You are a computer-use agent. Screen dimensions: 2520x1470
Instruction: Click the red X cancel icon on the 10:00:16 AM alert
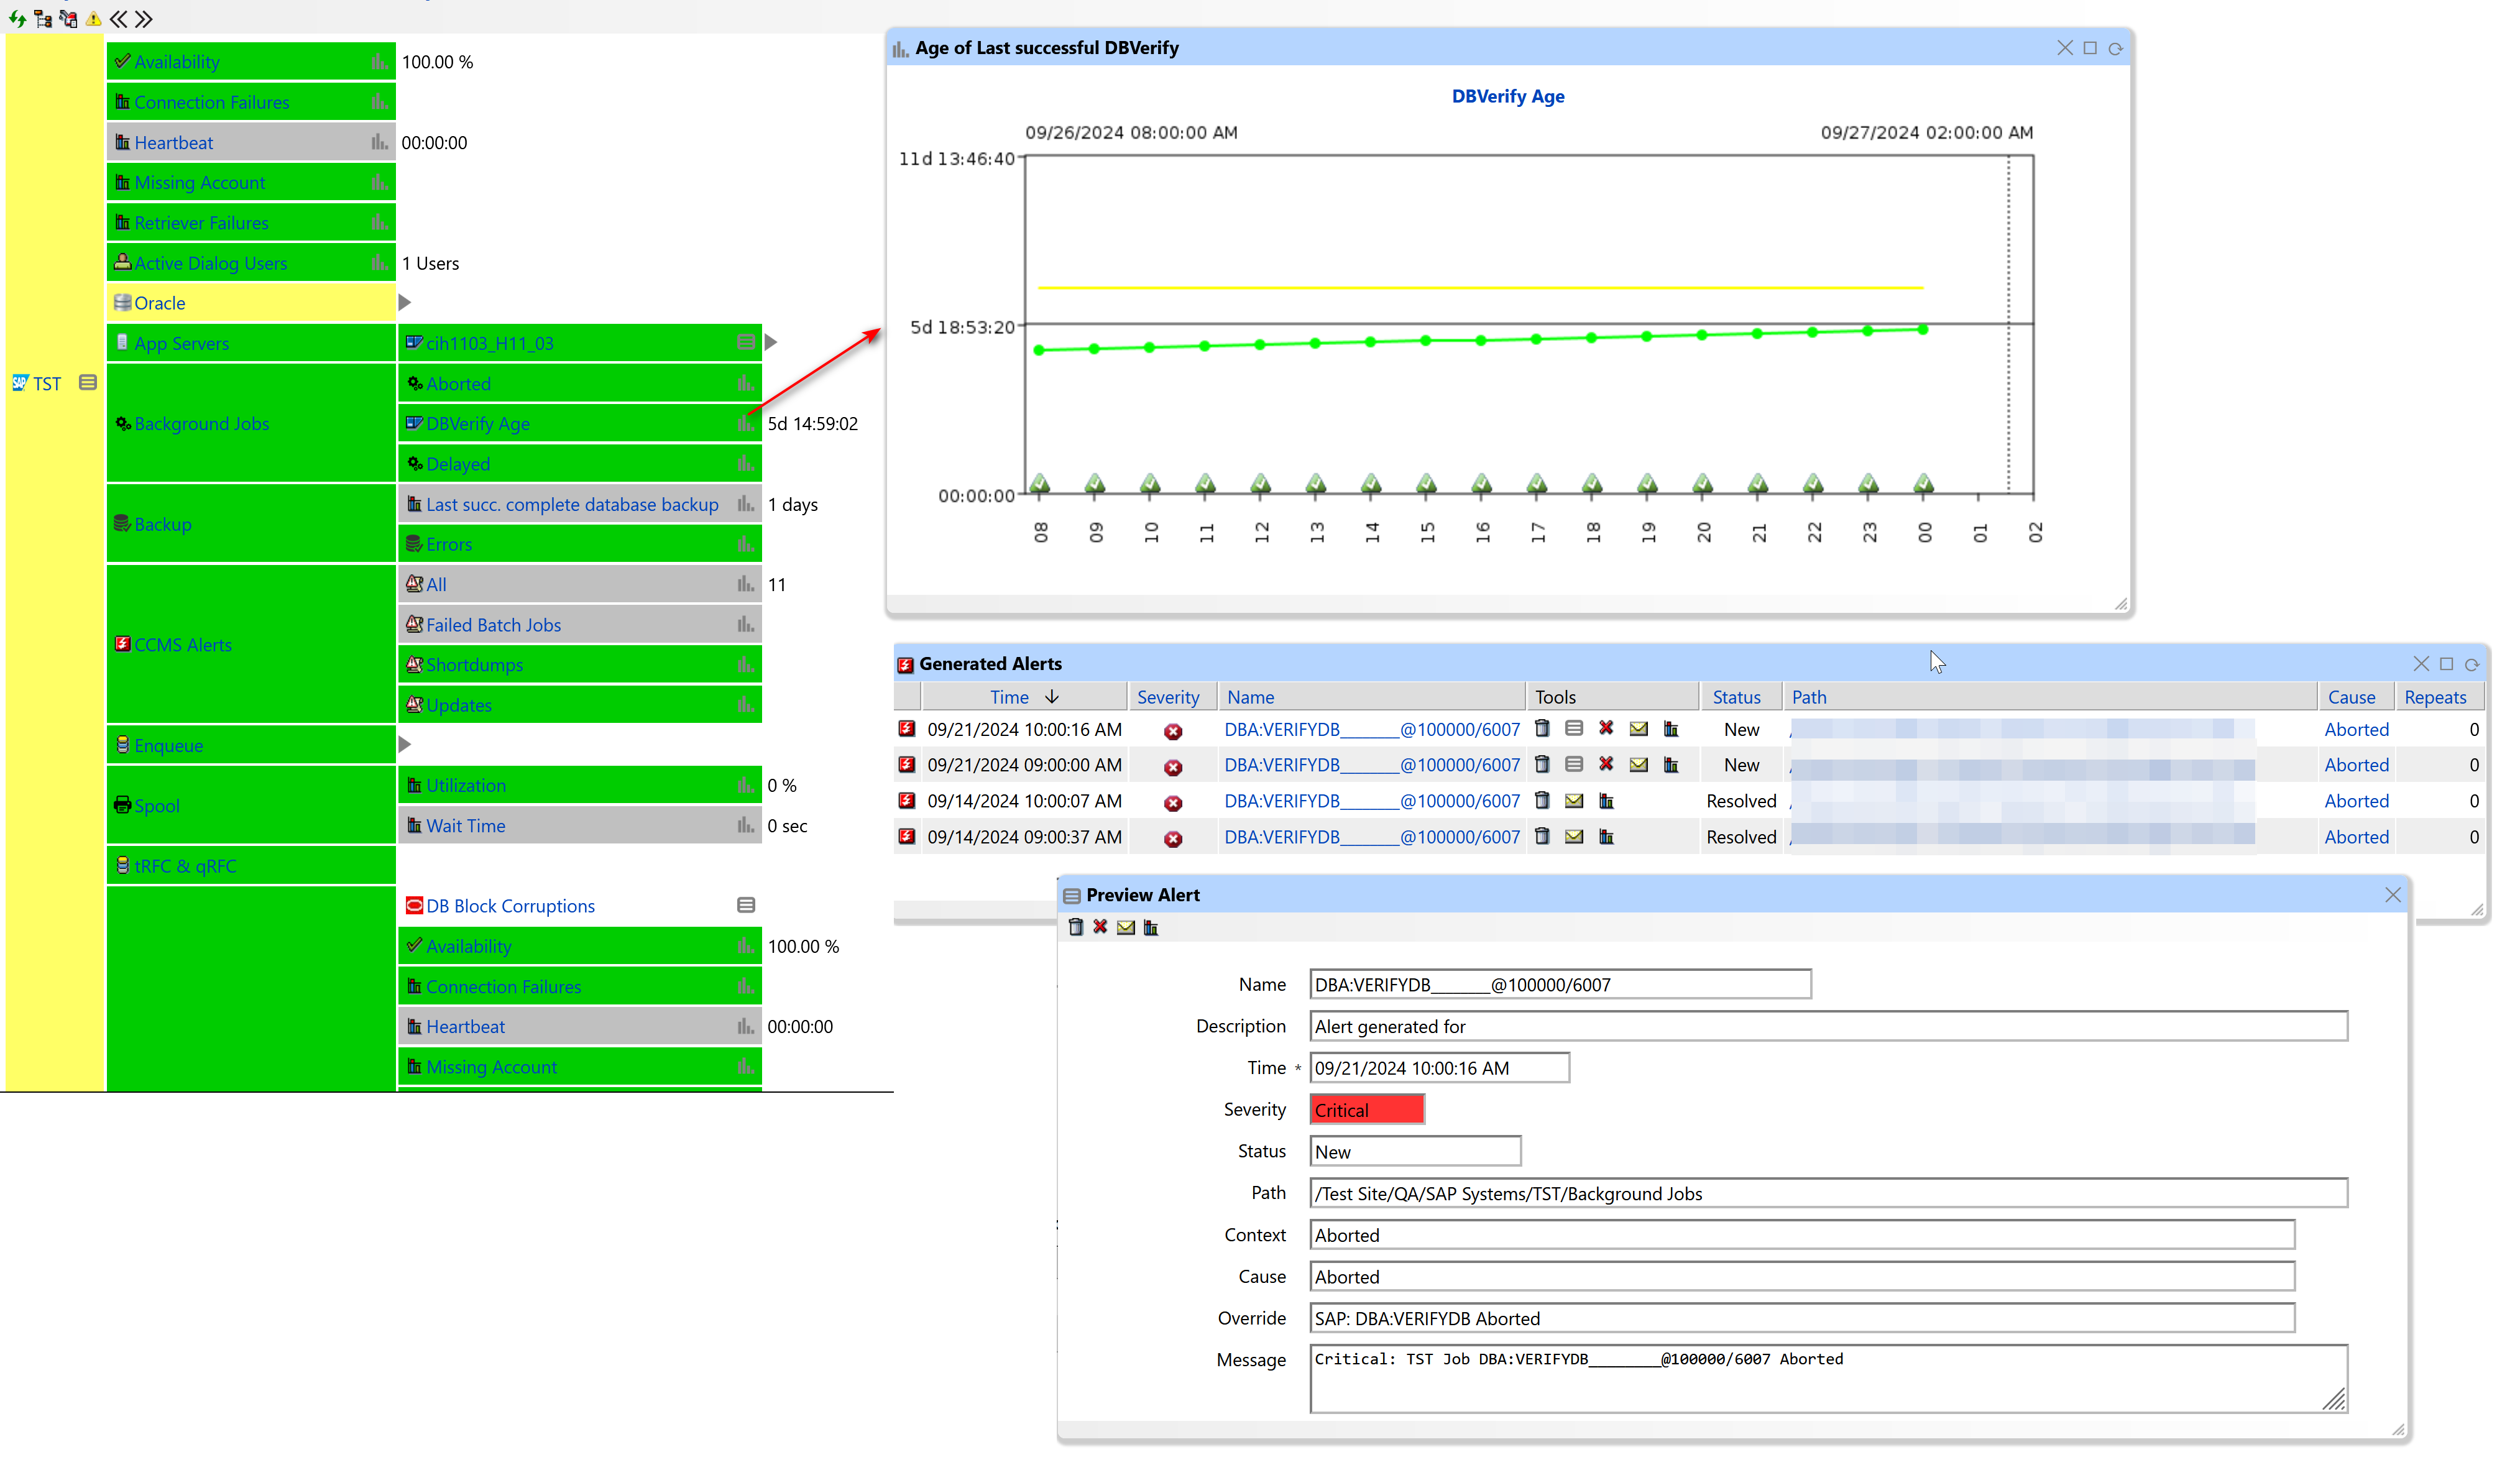coord(1607,729)
